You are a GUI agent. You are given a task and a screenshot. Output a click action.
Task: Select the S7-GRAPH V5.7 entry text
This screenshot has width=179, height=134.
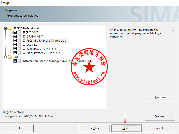33,36
